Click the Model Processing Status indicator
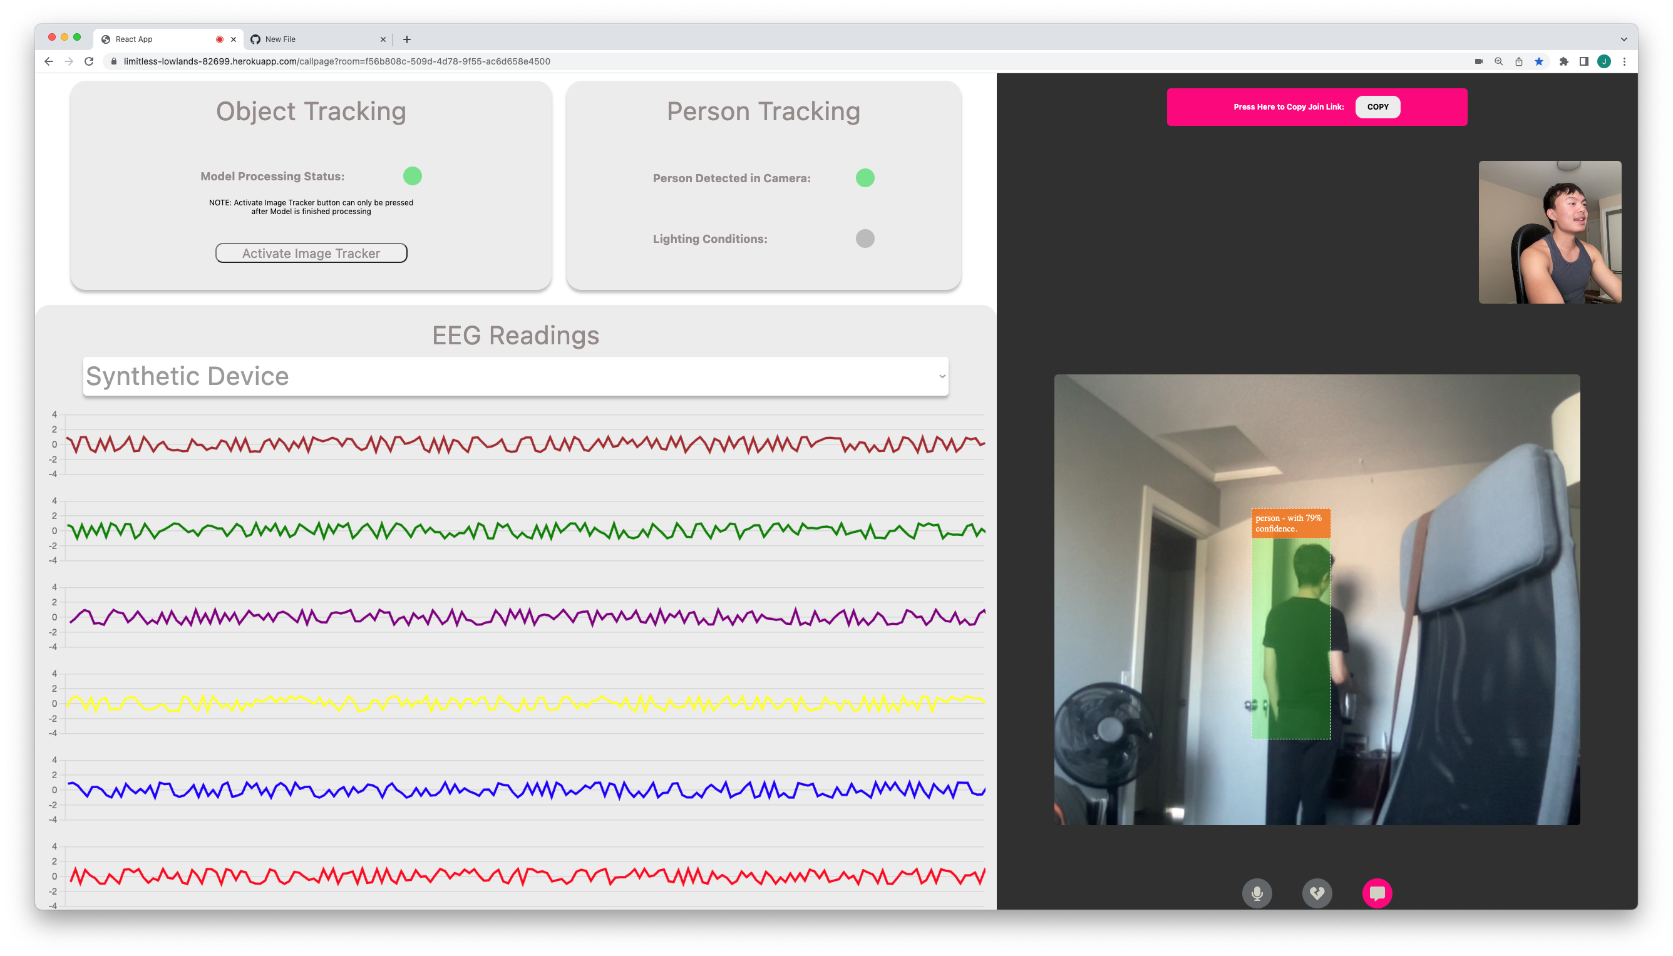1673x956 pixels. click(413, 176)
